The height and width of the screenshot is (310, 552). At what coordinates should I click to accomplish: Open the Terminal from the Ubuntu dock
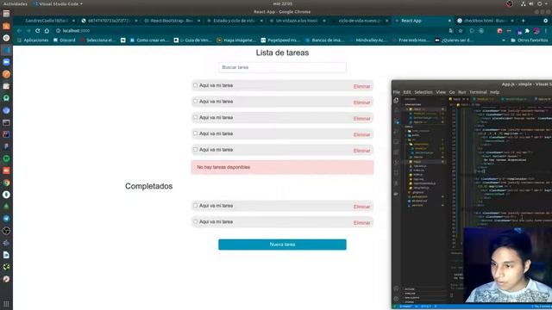pos(6,122)
